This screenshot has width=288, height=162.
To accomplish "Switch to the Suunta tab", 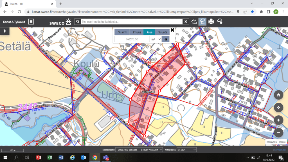I will (x=163, y=32).
